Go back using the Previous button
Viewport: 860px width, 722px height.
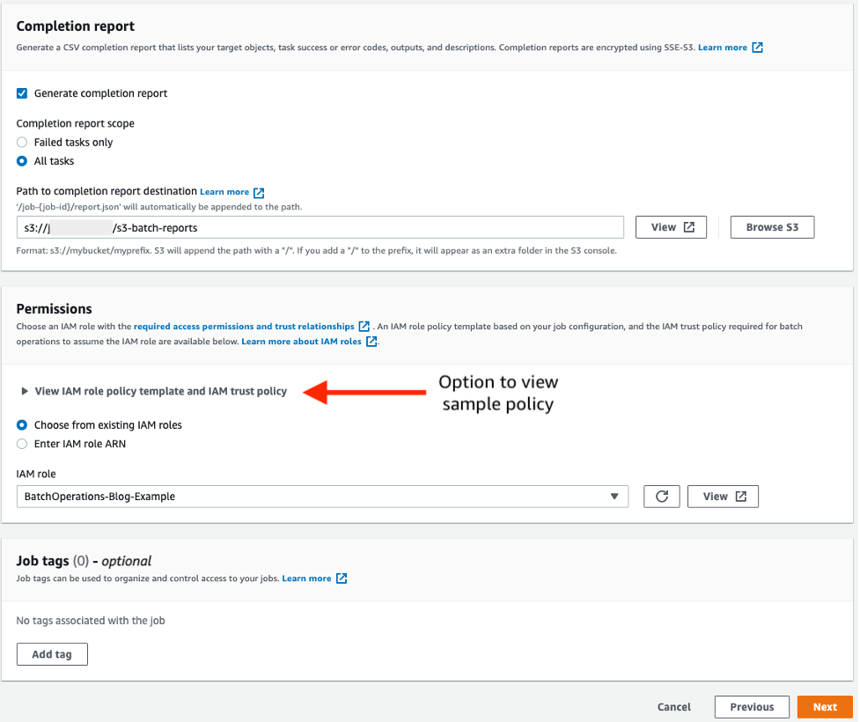pos(751,706)
